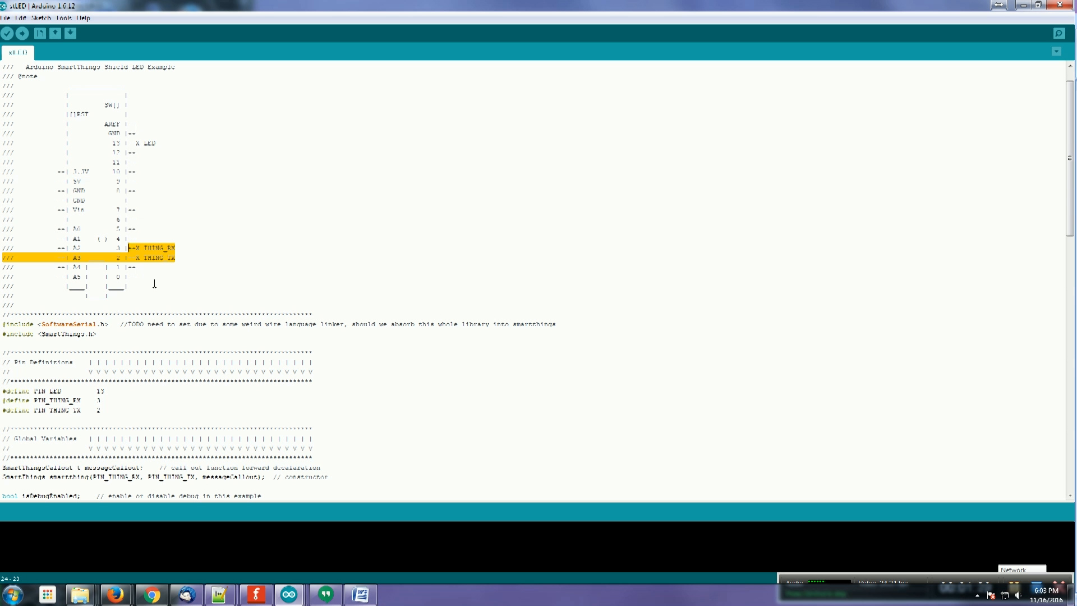Create a new sketch from the toolbar
Viewport: 1077px width, 606px height.
[40, 34]
